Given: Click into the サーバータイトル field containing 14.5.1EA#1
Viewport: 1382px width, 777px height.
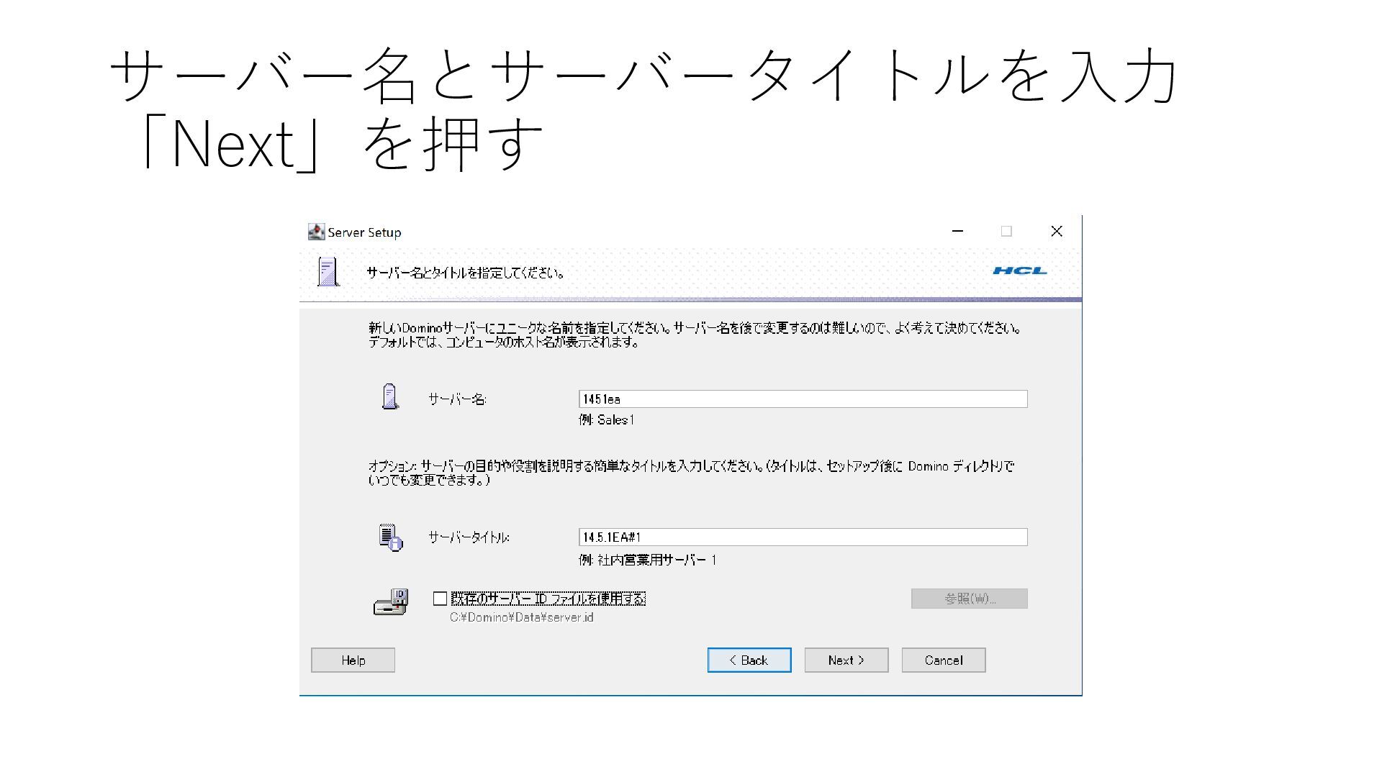Looking at the screenshot, I should [802, 537].
